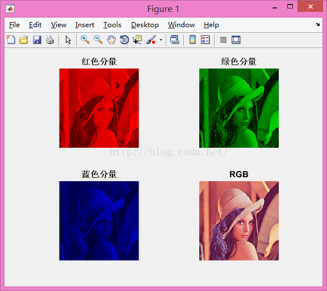The height and width of the screenshot is (291, 327).
Task: Choose the Data Cursor tool
Action: (137, 40)
